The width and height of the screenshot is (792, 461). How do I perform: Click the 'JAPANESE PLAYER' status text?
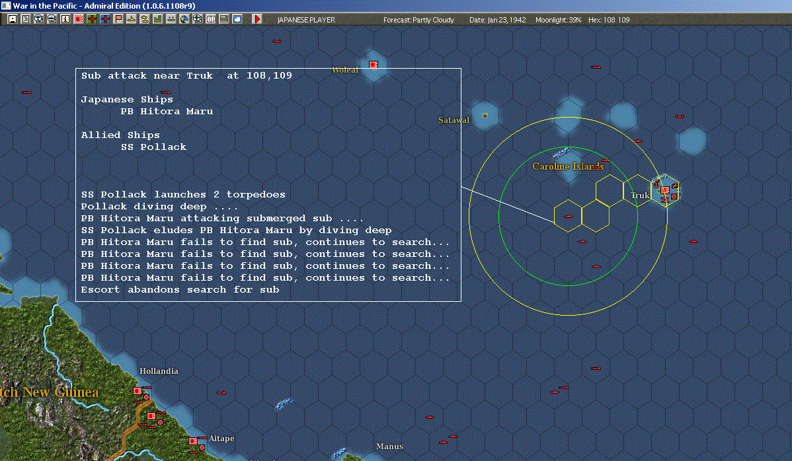click(306, 20)
